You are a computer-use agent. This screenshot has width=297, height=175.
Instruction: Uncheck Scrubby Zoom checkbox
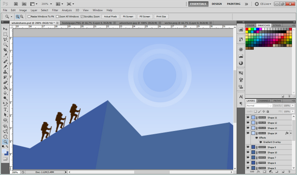click(82, 17)
